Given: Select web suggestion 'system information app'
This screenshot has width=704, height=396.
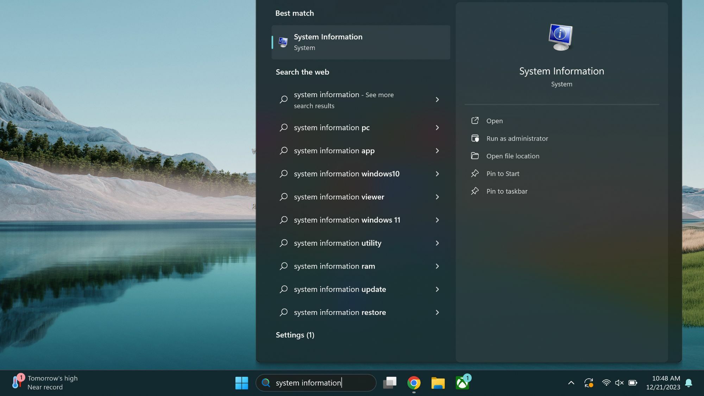Looking at the screenshot, I should (361, 151).
